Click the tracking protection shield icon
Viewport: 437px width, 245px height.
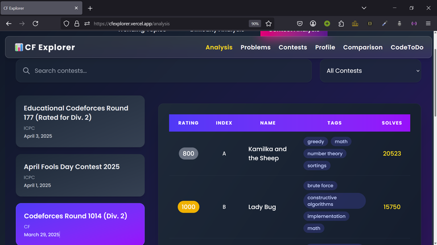[x=67, y=24]
